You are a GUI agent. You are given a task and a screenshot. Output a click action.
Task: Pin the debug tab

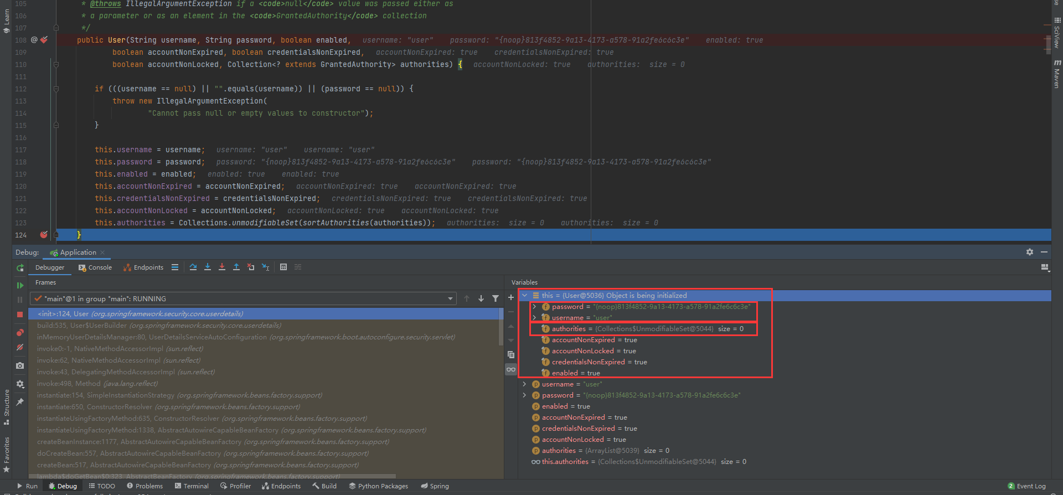point(20,401)
